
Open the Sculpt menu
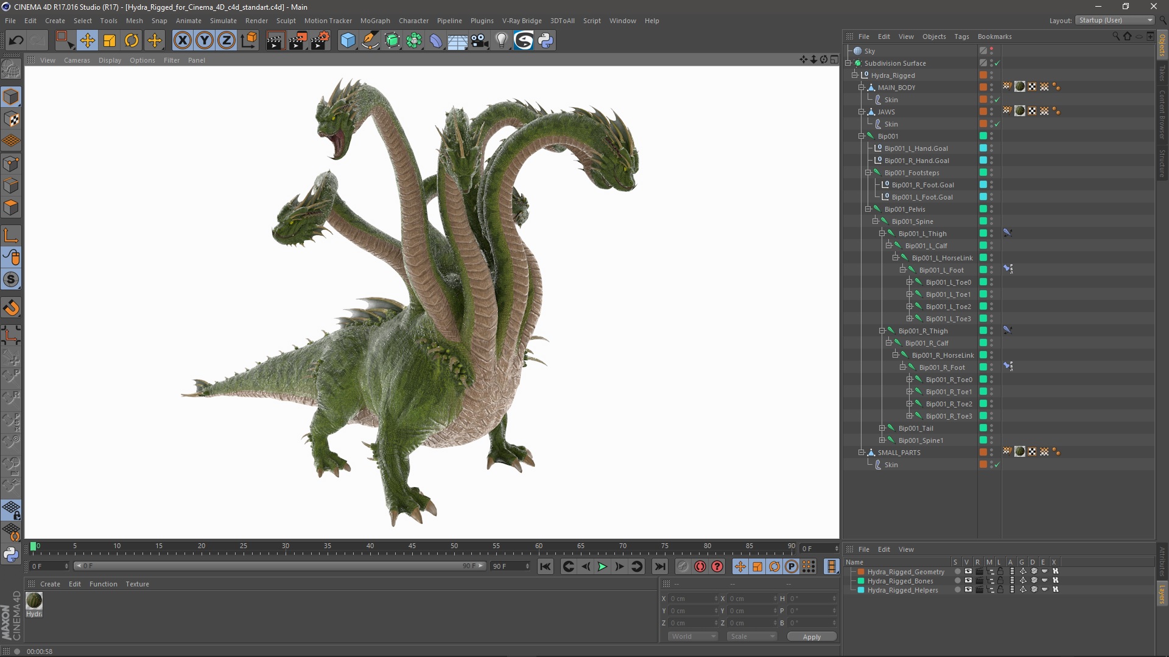click(x=286, y=21)
